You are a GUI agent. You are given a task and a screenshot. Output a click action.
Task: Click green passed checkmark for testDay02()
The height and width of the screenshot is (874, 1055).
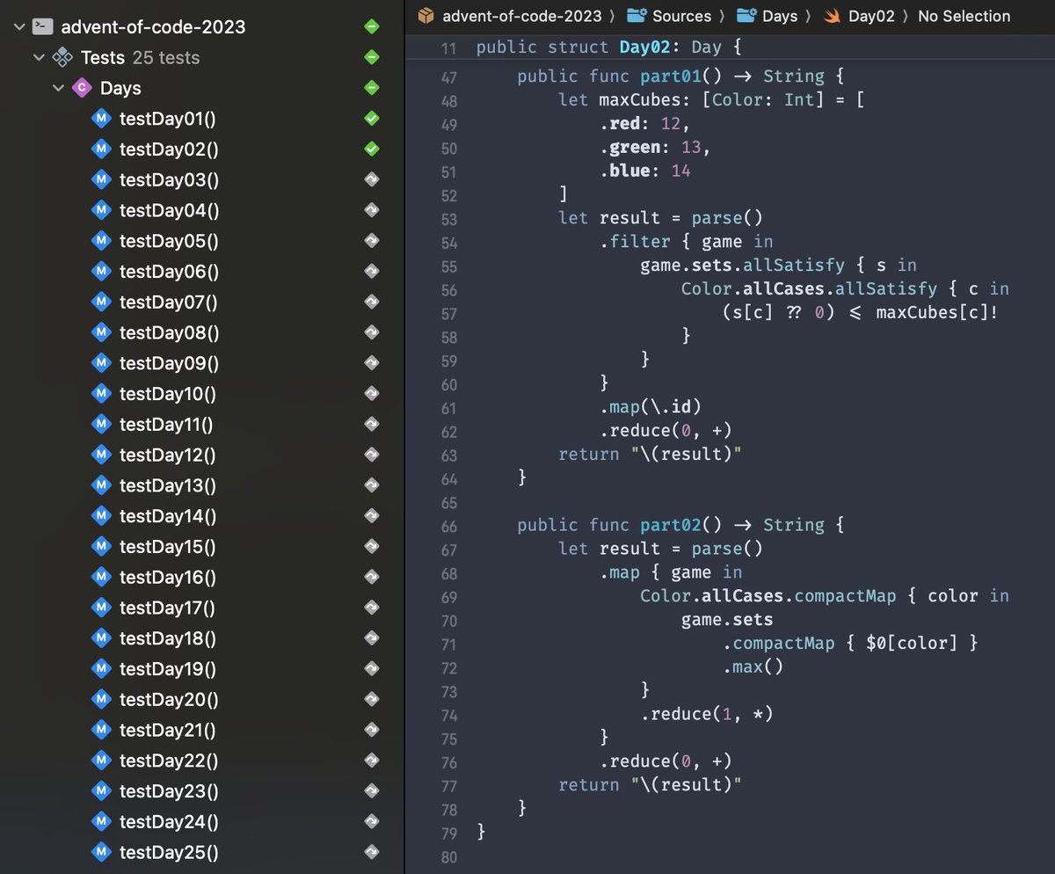point(372,149)
